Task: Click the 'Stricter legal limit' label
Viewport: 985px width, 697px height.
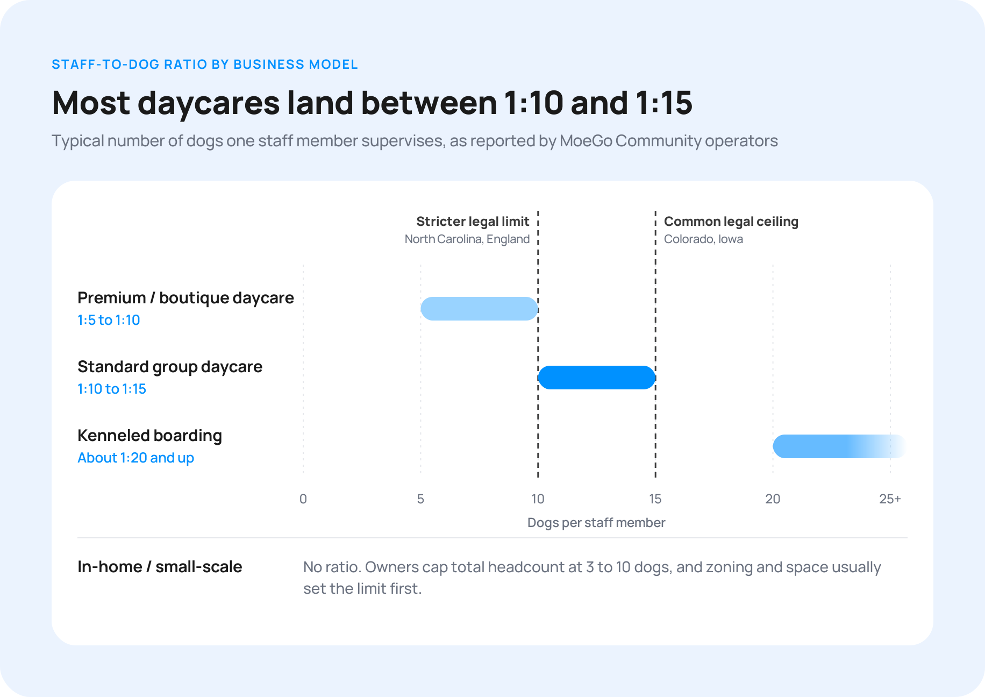Action: point(473,222)
